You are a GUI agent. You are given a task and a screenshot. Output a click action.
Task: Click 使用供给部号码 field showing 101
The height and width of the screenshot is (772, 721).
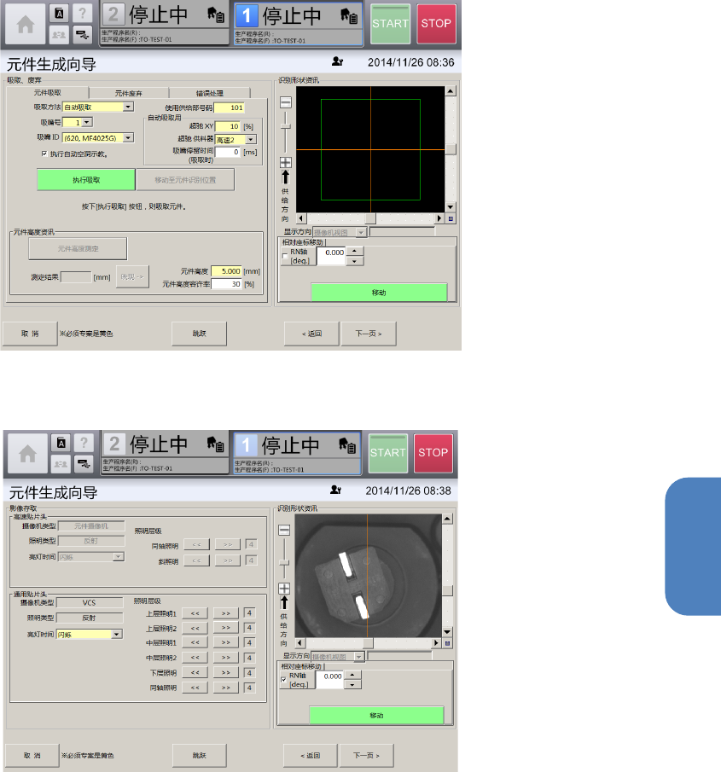point(229,107)
